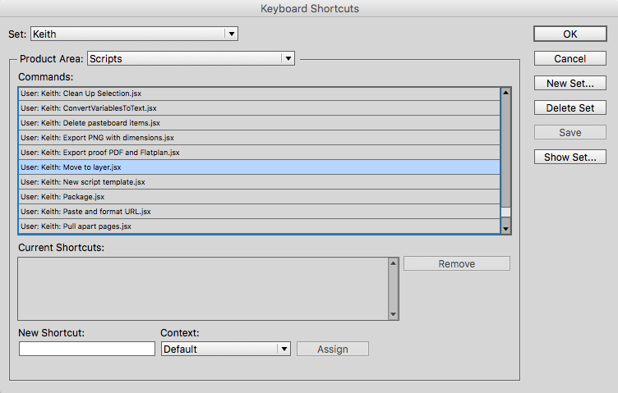Select Export PNG with dimensions.jsx
This screenshot has width=618, height=393.
coord(260,138)
